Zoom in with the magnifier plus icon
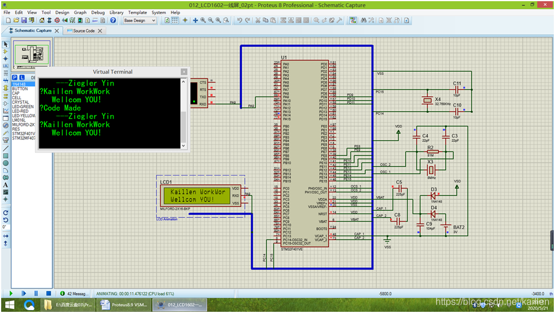Viewport: 555px width, 313px height. 203,21
